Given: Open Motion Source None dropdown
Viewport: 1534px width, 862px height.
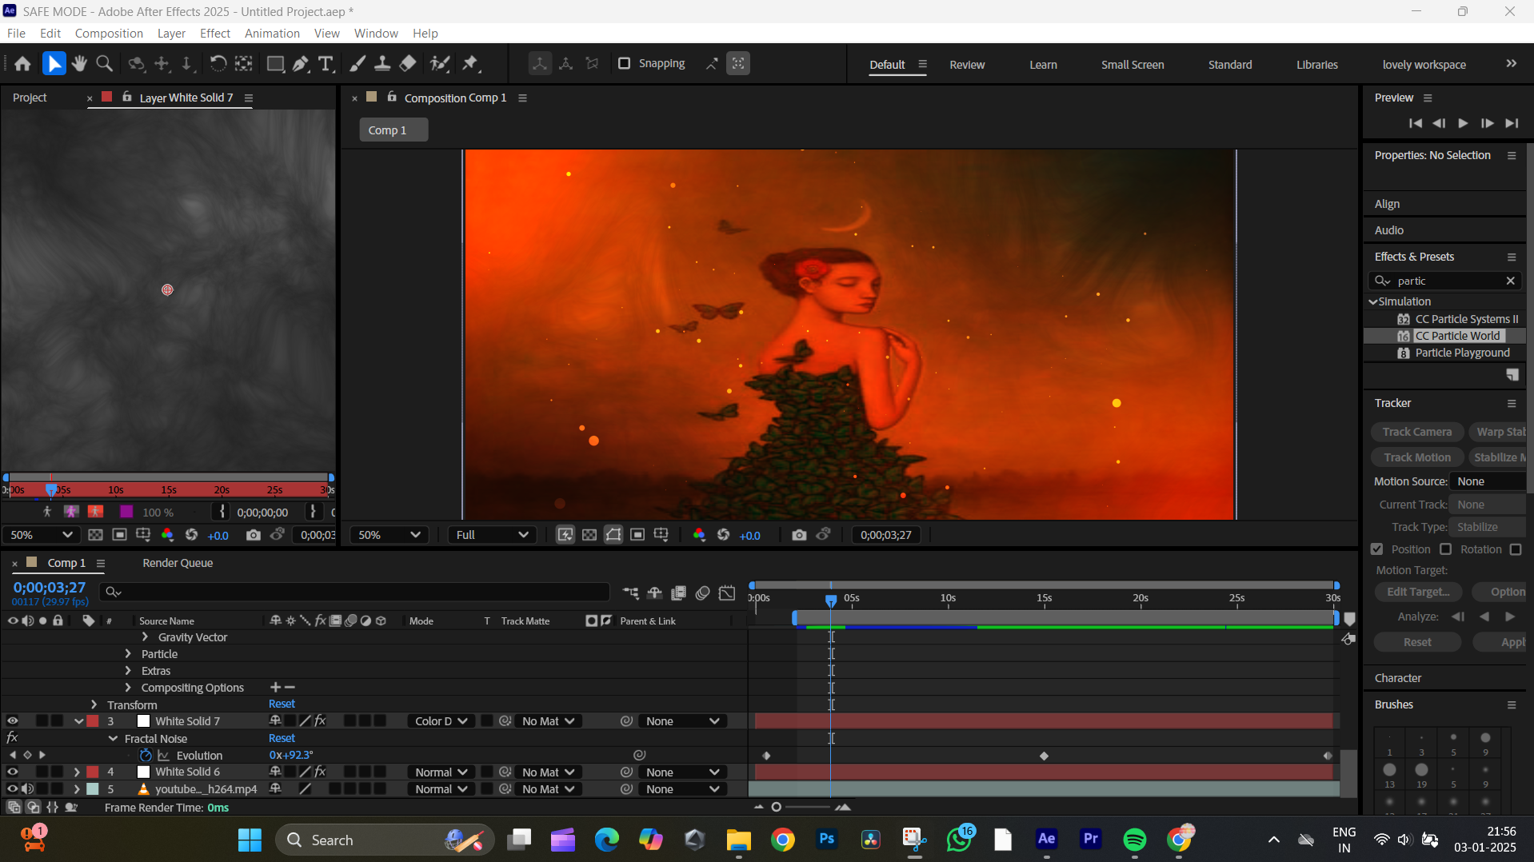Looking at the screenshot, I should point(1488,481).
